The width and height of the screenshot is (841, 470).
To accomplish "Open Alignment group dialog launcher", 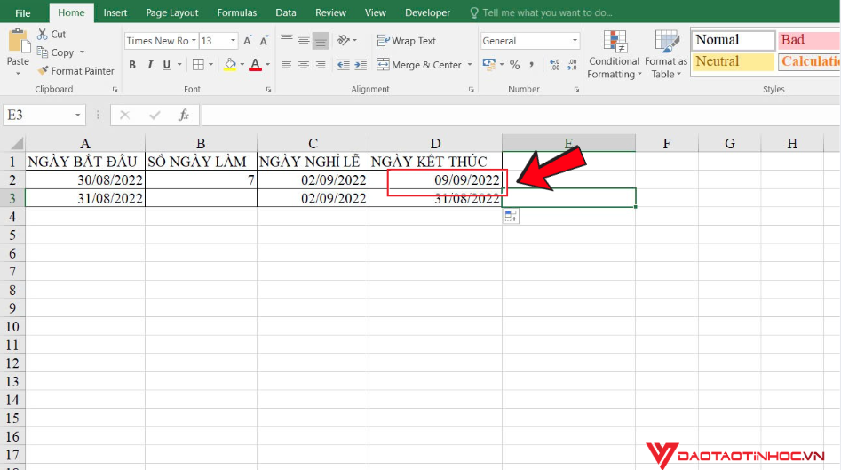I will (472, 90).
